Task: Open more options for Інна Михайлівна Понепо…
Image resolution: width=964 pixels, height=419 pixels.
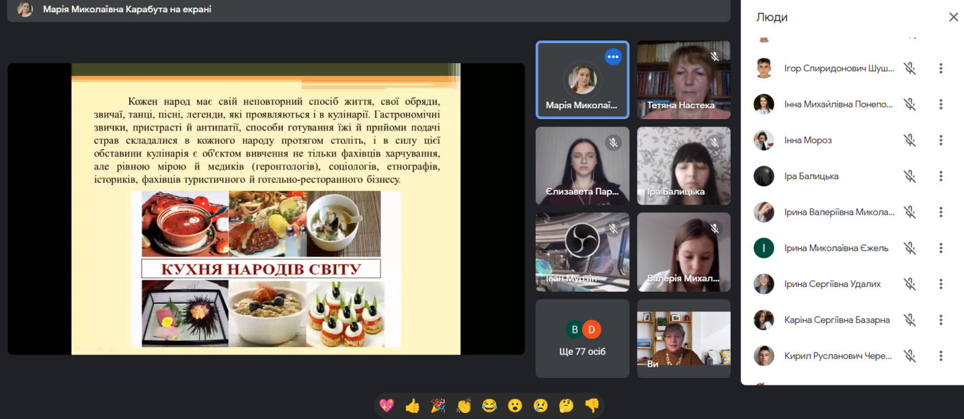Action: coord(941,104)
